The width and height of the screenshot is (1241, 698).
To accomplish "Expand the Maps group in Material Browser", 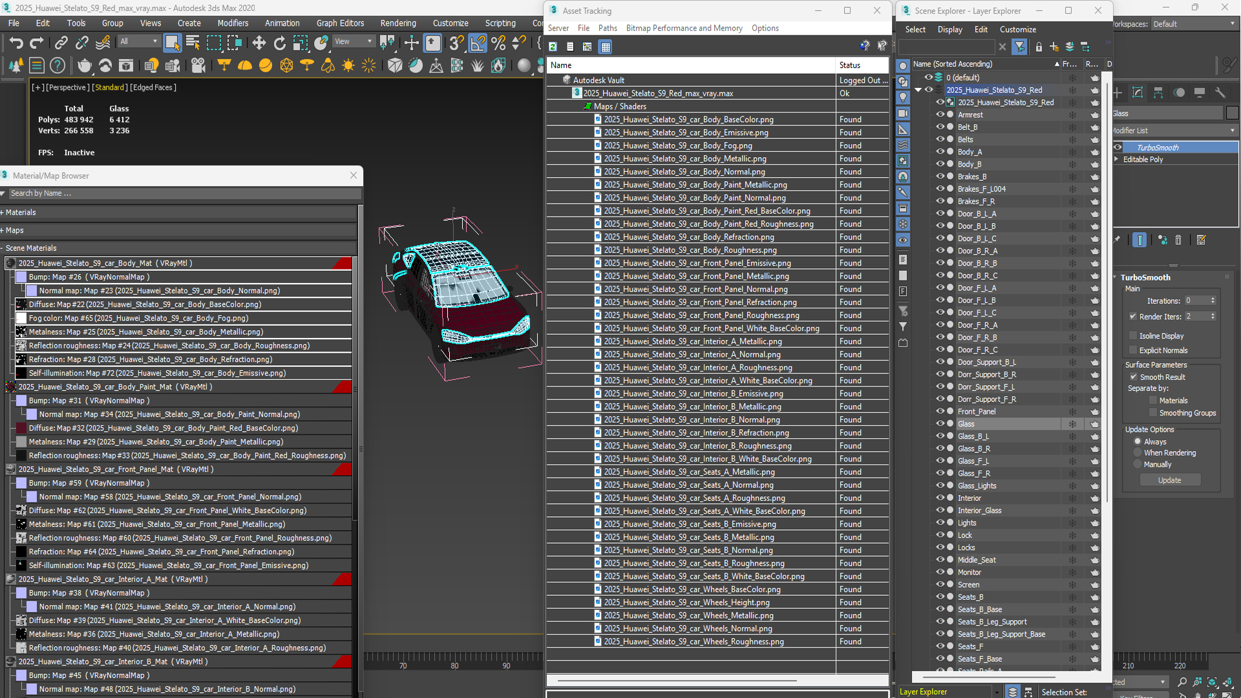I will [x=3, y=230].
